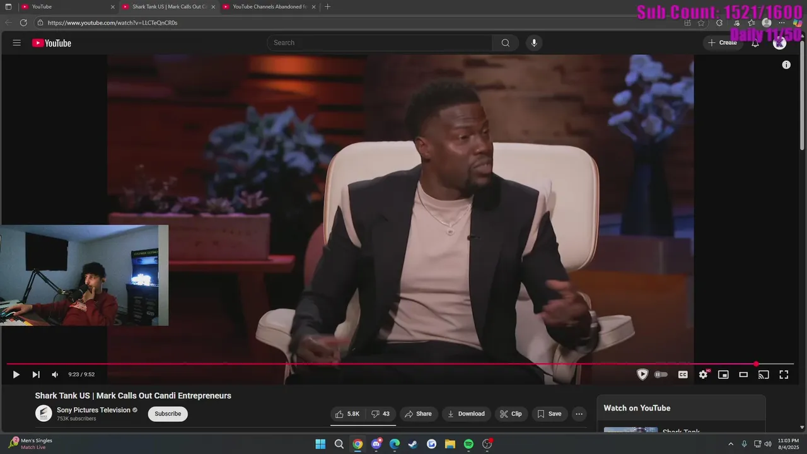Click the page vertical scrollbar
Screen dimensions: 807x454
coord(803,95)
